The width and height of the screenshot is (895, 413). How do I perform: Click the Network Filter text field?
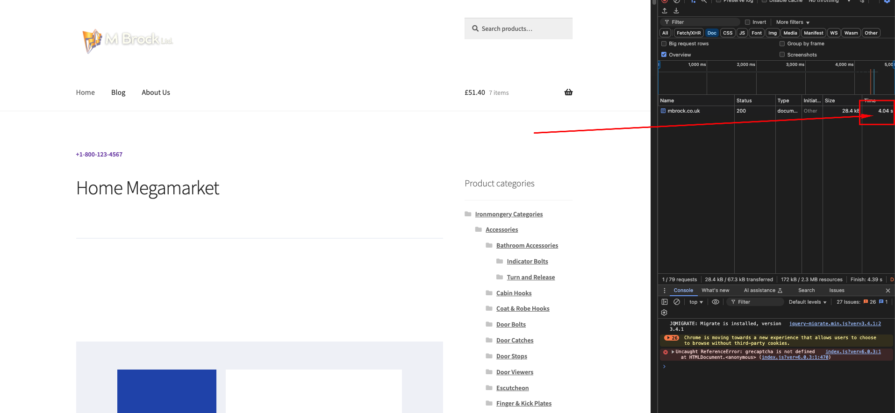(x=700, y=22)
